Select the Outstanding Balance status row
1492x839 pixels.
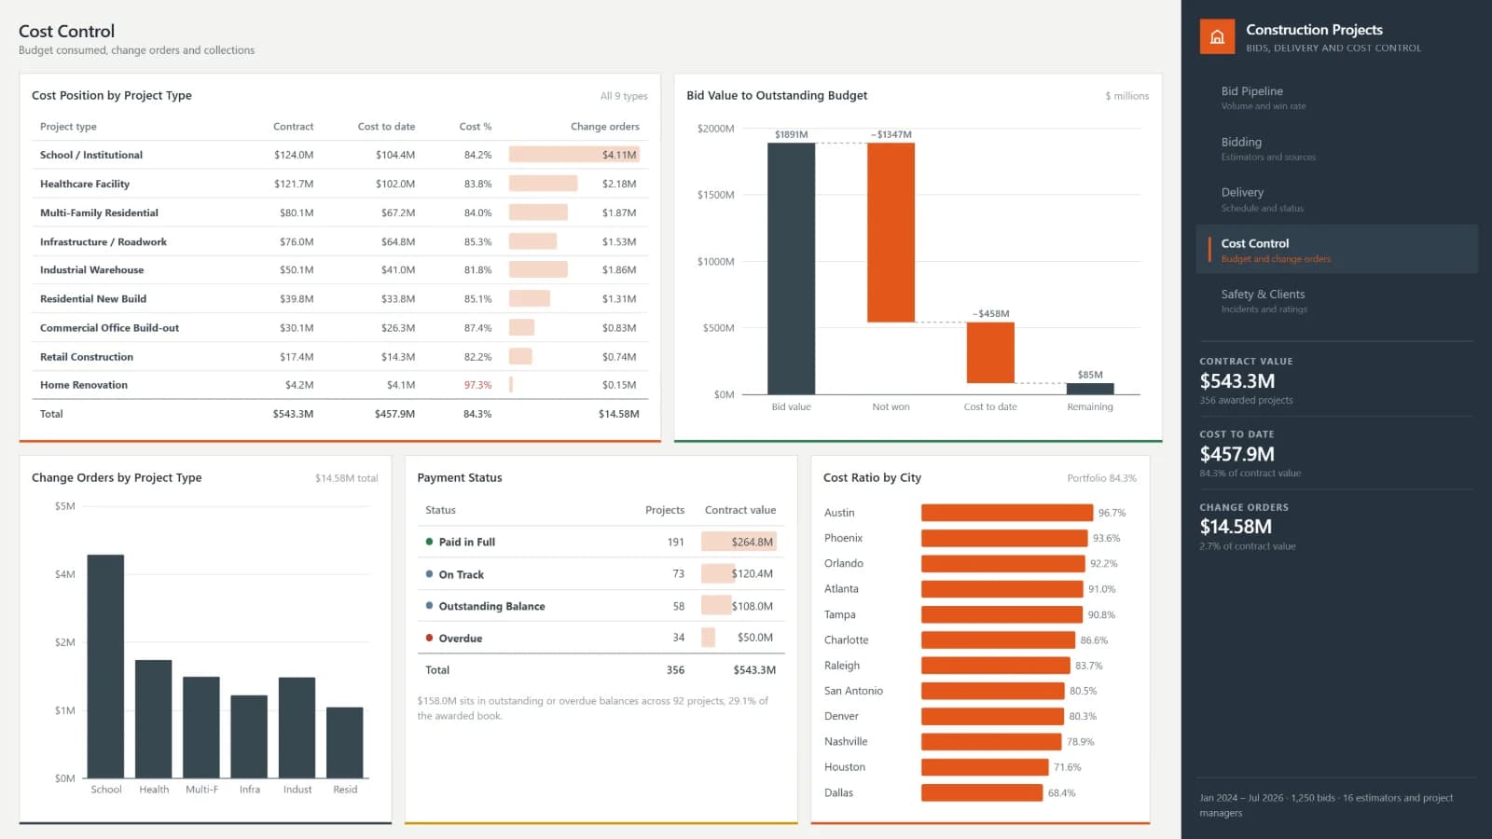(x=600, y=606)
